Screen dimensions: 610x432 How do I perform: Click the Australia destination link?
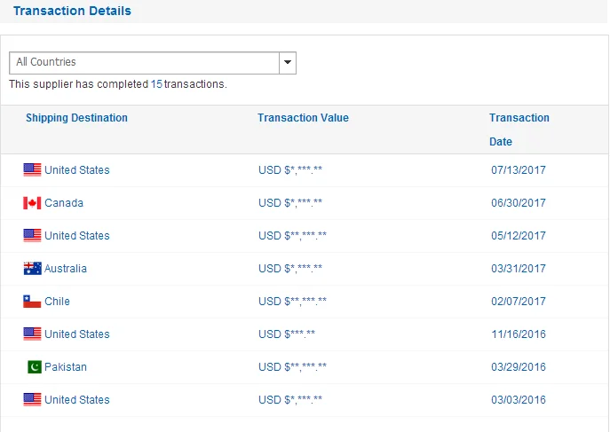(x=66, y=269)
